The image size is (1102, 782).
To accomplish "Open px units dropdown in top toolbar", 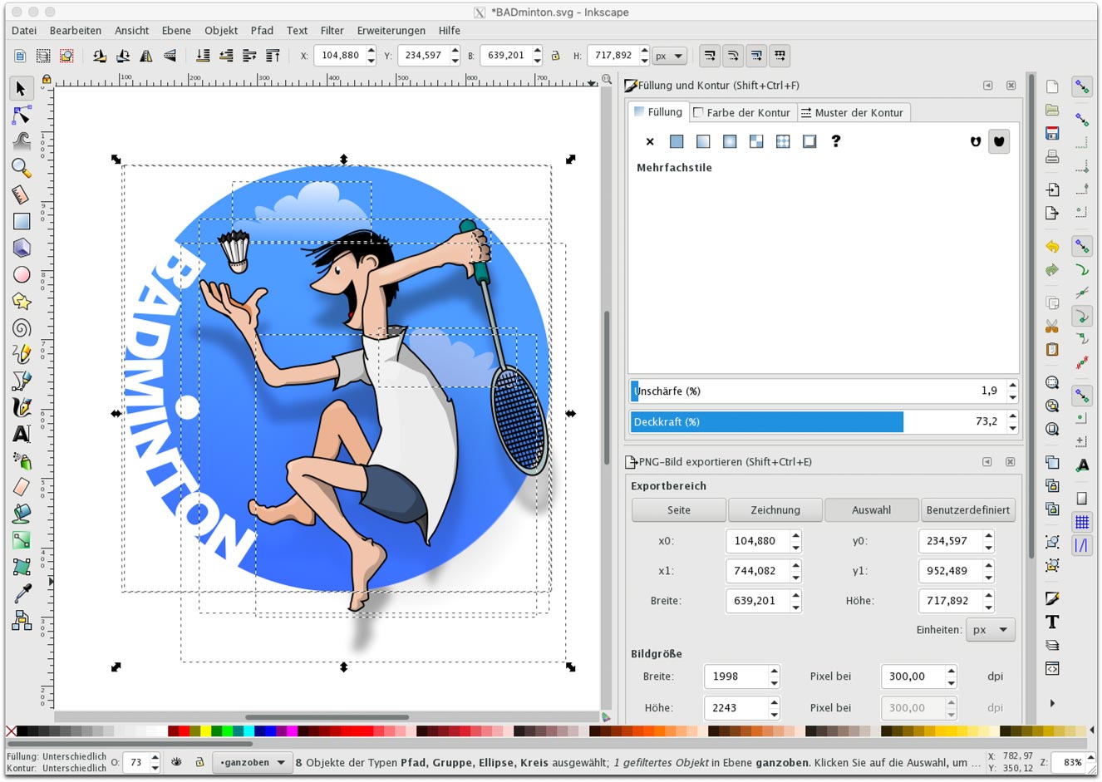I will click(669, 56).
